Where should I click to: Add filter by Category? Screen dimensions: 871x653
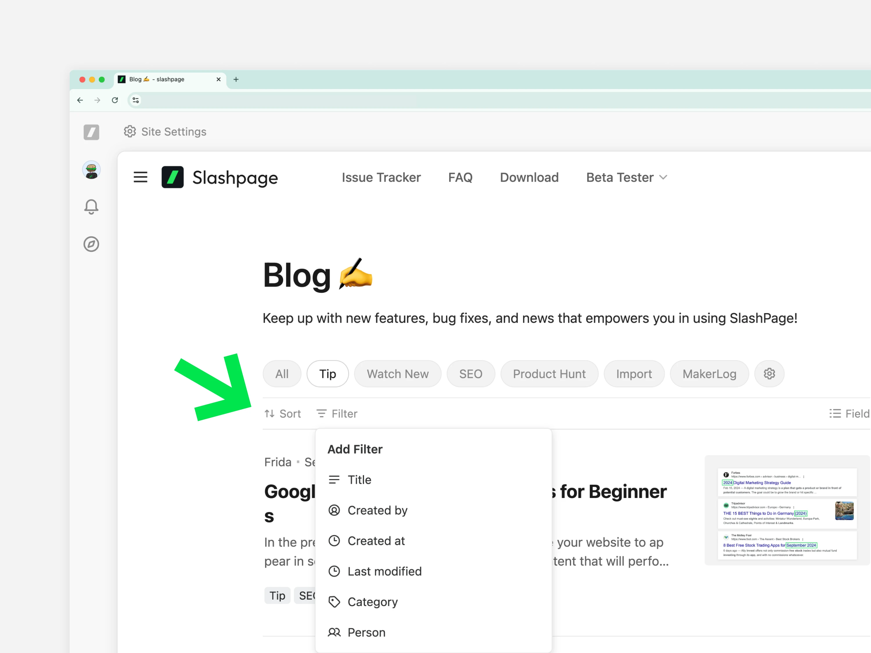click(x=433, y=602)
